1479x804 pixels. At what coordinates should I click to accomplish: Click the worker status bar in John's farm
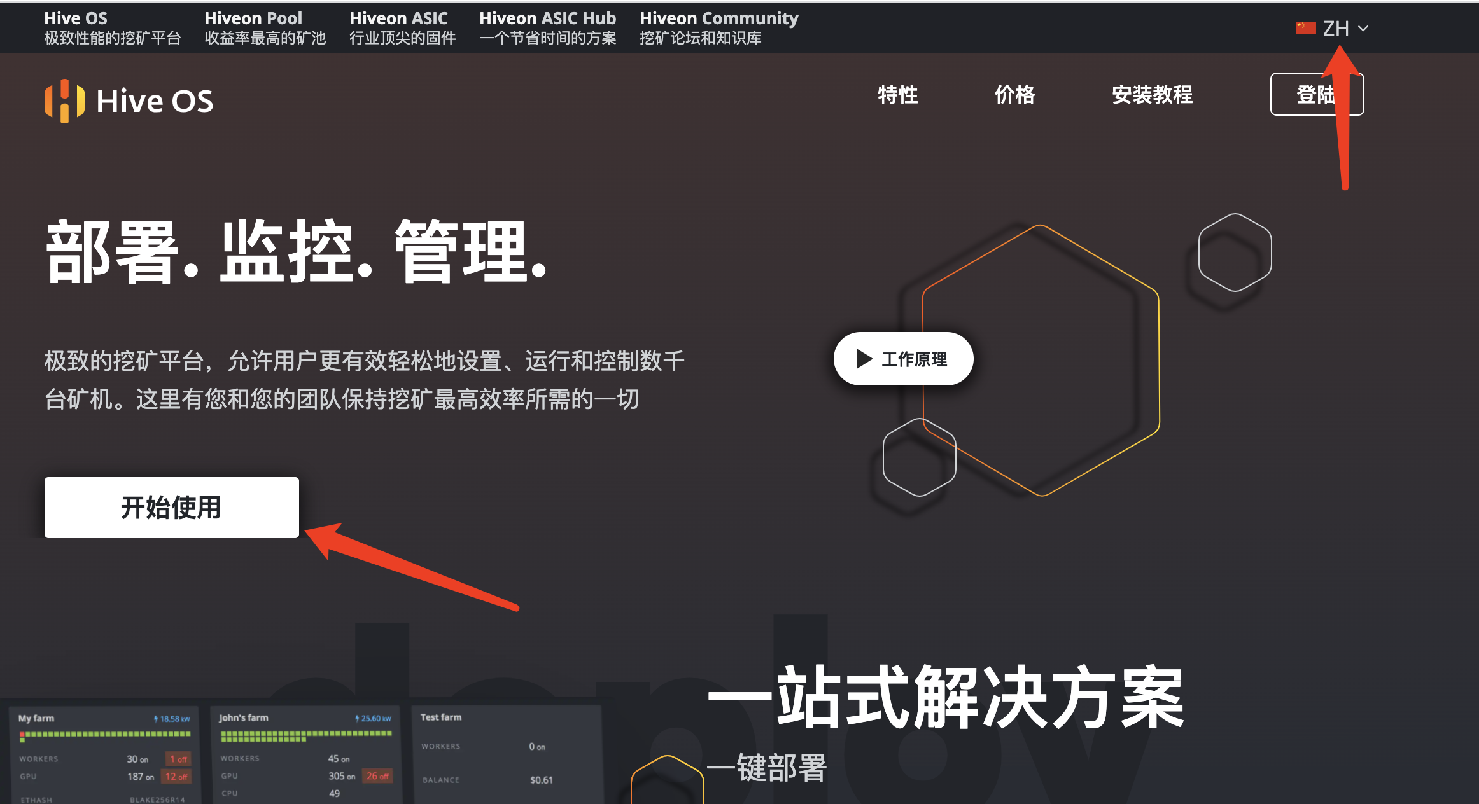coord(306,736)
